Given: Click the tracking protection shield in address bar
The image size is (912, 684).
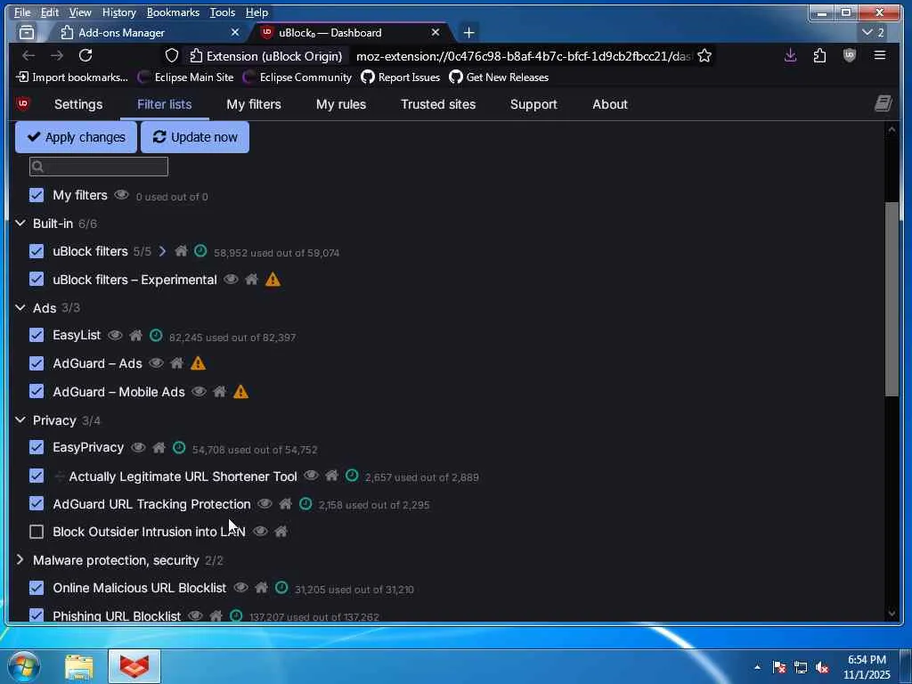Looking at the screenshot, I should (x=172, y=56).
